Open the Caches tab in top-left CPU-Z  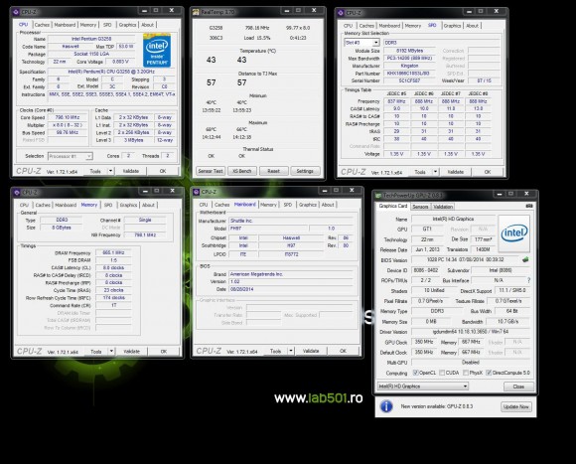point(42,25)
